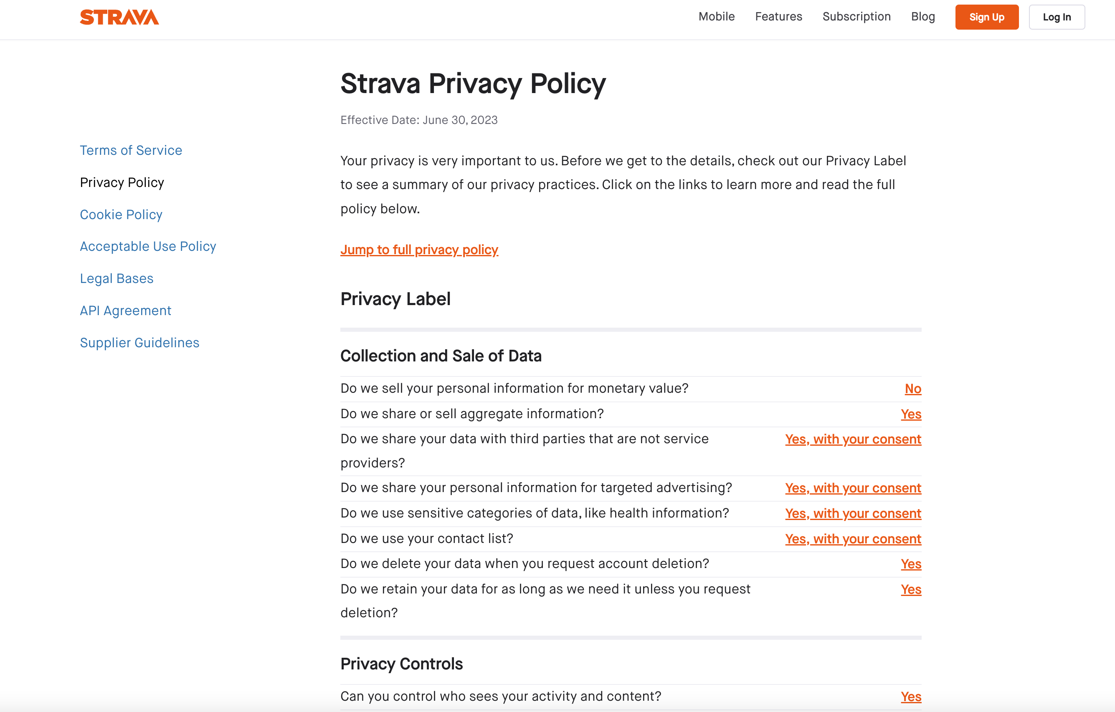Click the Strava logo to go home
Screen dimensions: 1115x712
click(119, 18)
